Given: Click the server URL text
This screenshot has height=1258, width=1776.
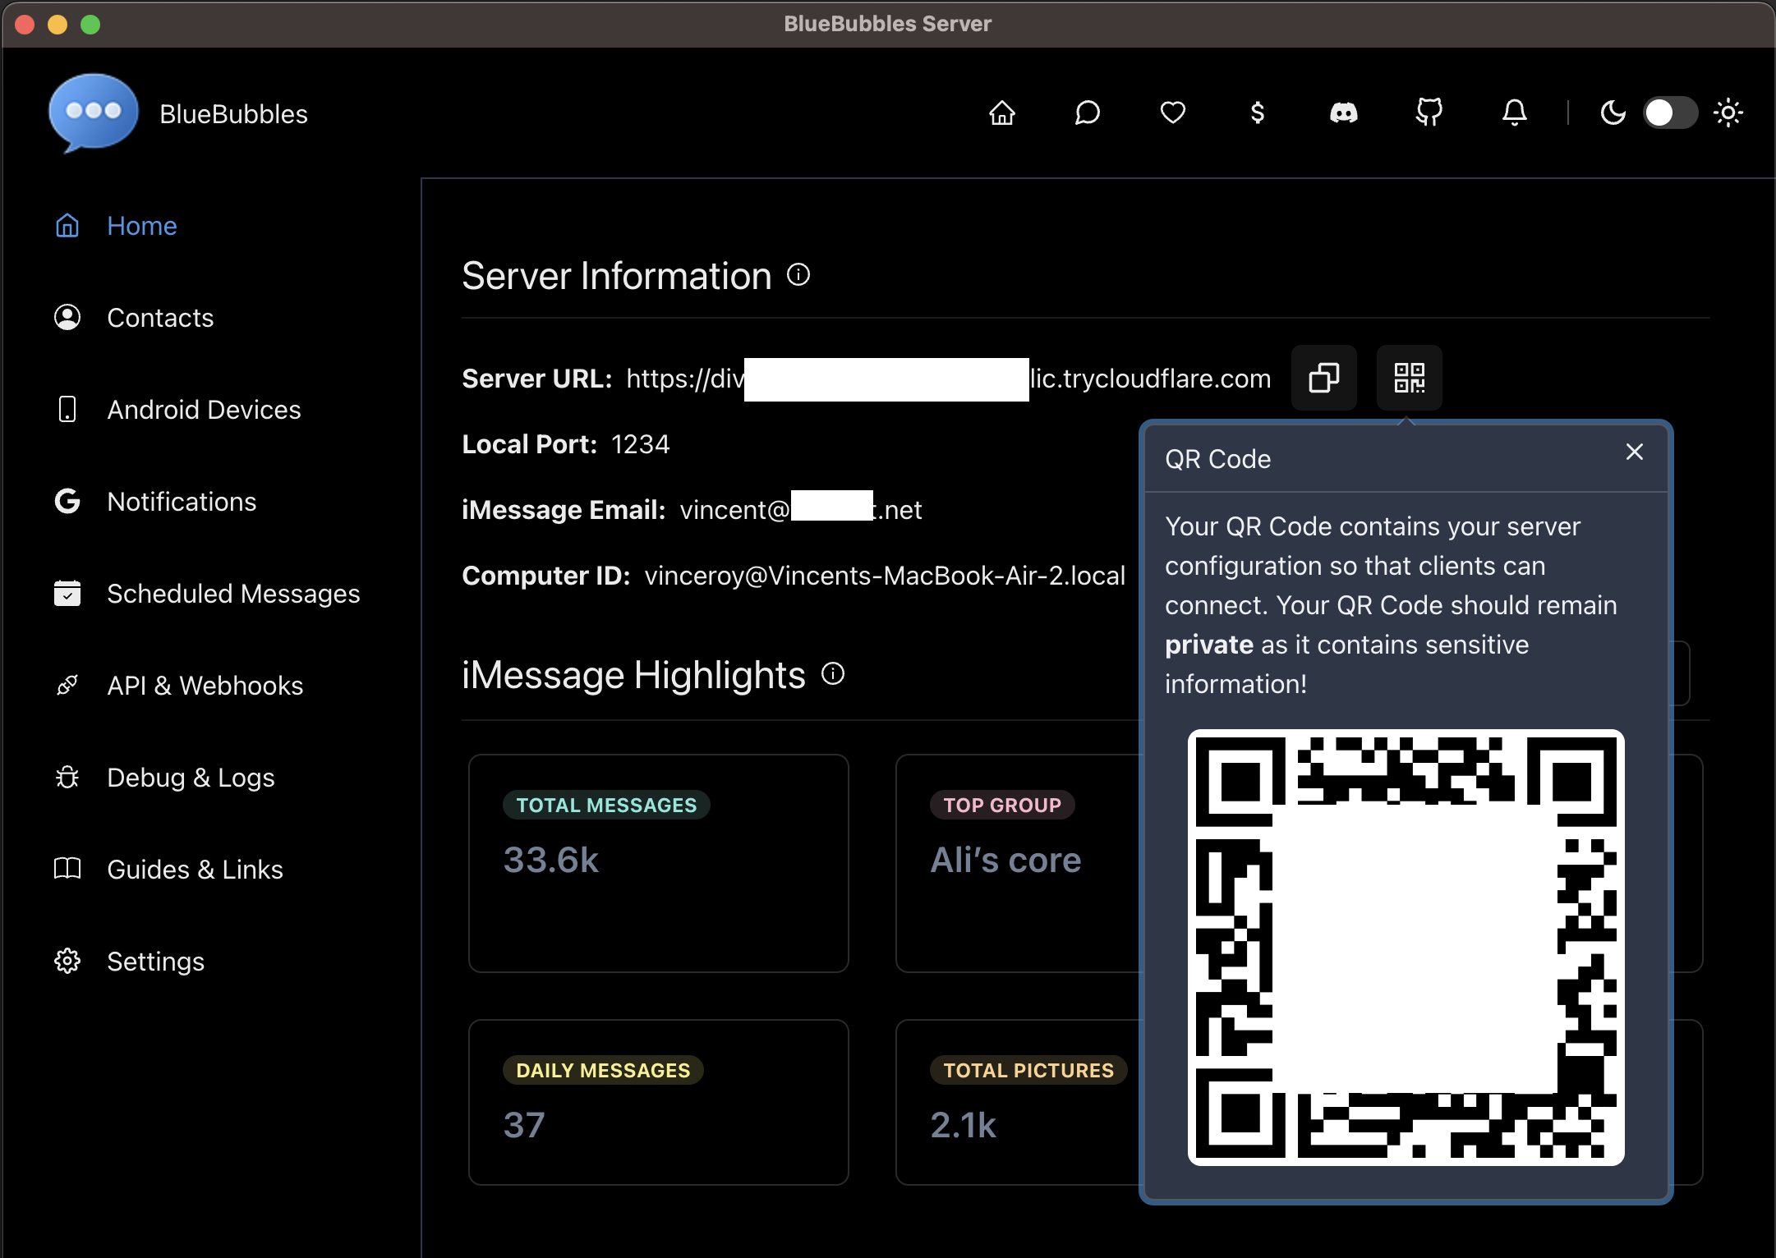Looking at the screenshot, I should (x=948, y=379).
